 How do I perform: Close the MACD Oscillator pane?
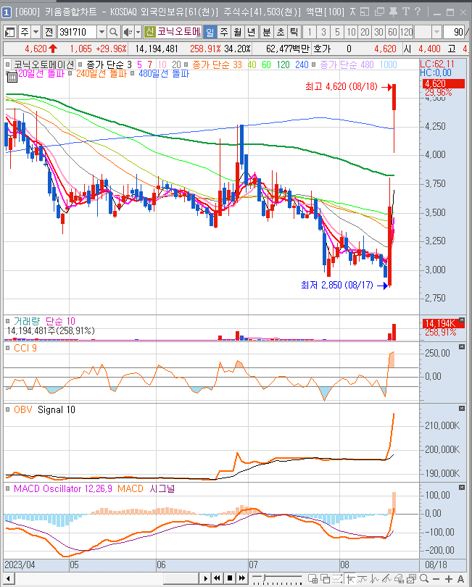click(x=462, y=488)
